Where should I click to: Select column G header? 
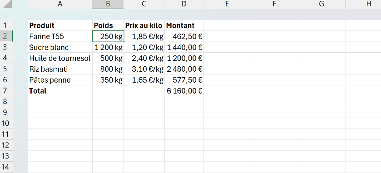pyautogui.click(x=322, y=4)
